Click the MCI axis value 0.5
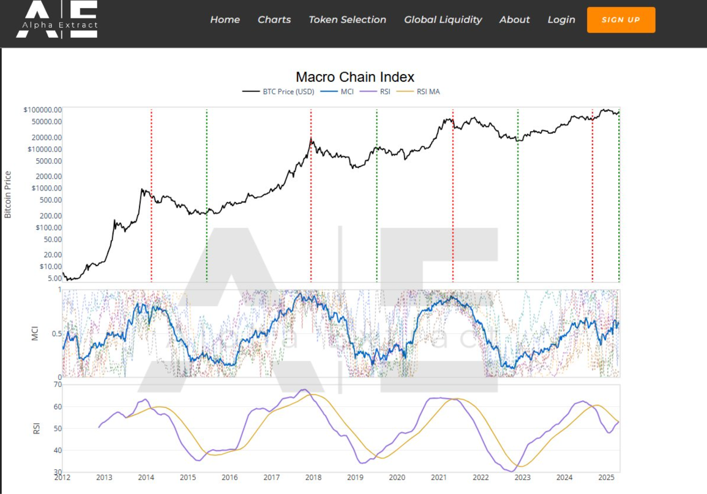The image size is (707, 494). point(57,334)
